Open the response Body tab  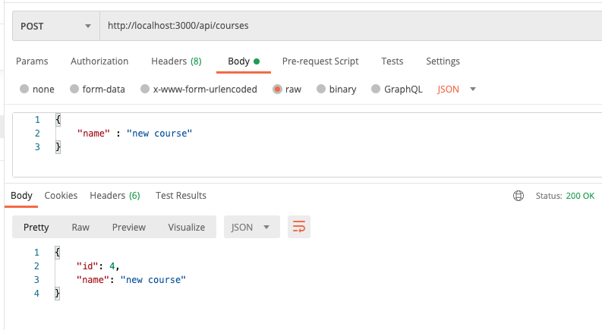pos(21,196)
